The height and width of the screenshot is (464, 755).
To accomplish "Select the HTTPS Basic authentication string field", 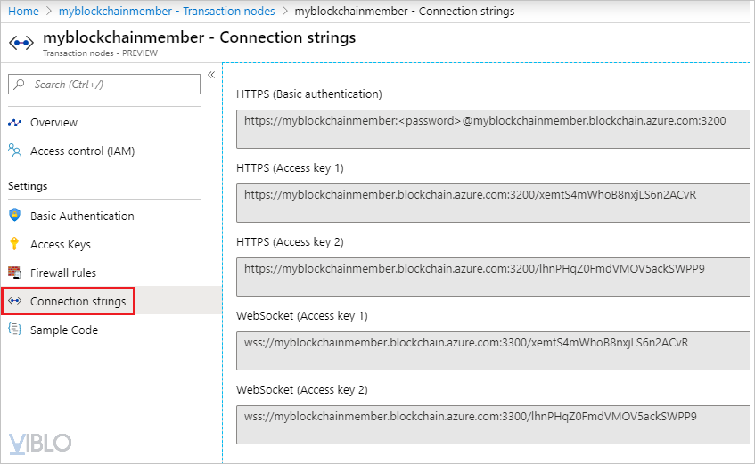I will pyautogui.click(x=492, y=128).
